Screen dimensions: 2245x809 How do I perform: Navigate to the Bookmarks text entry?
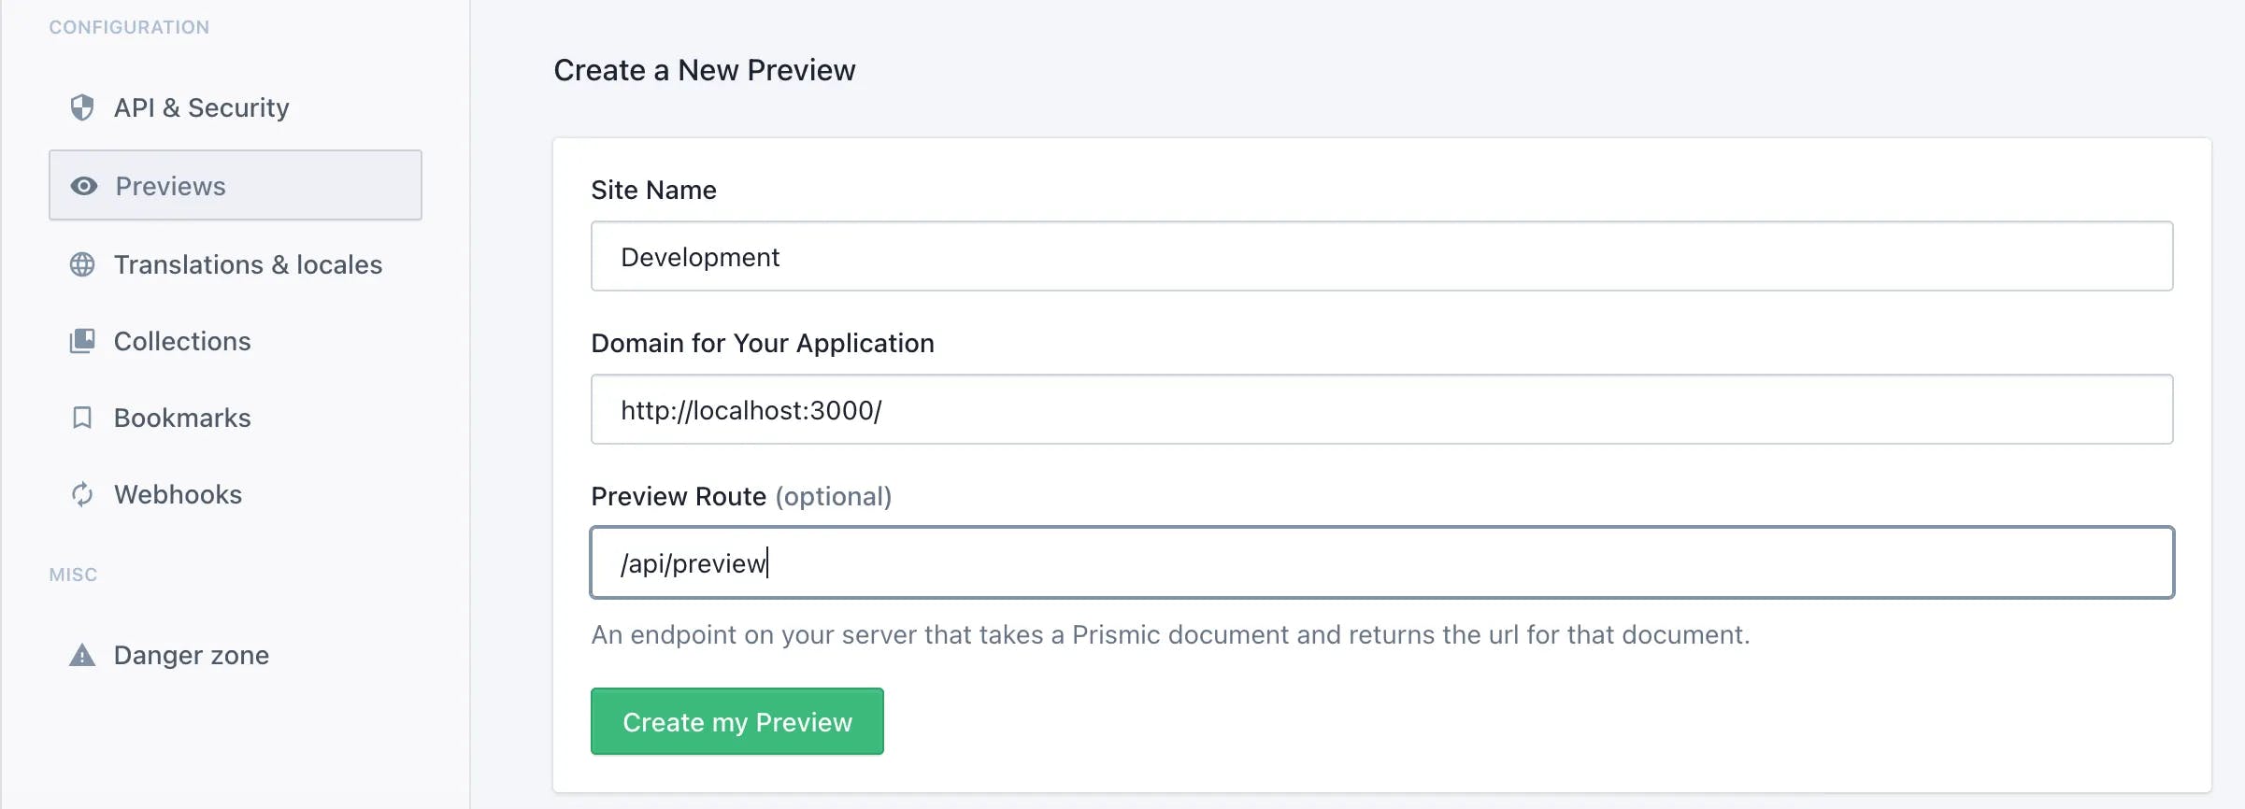click(x=182, y=418)
